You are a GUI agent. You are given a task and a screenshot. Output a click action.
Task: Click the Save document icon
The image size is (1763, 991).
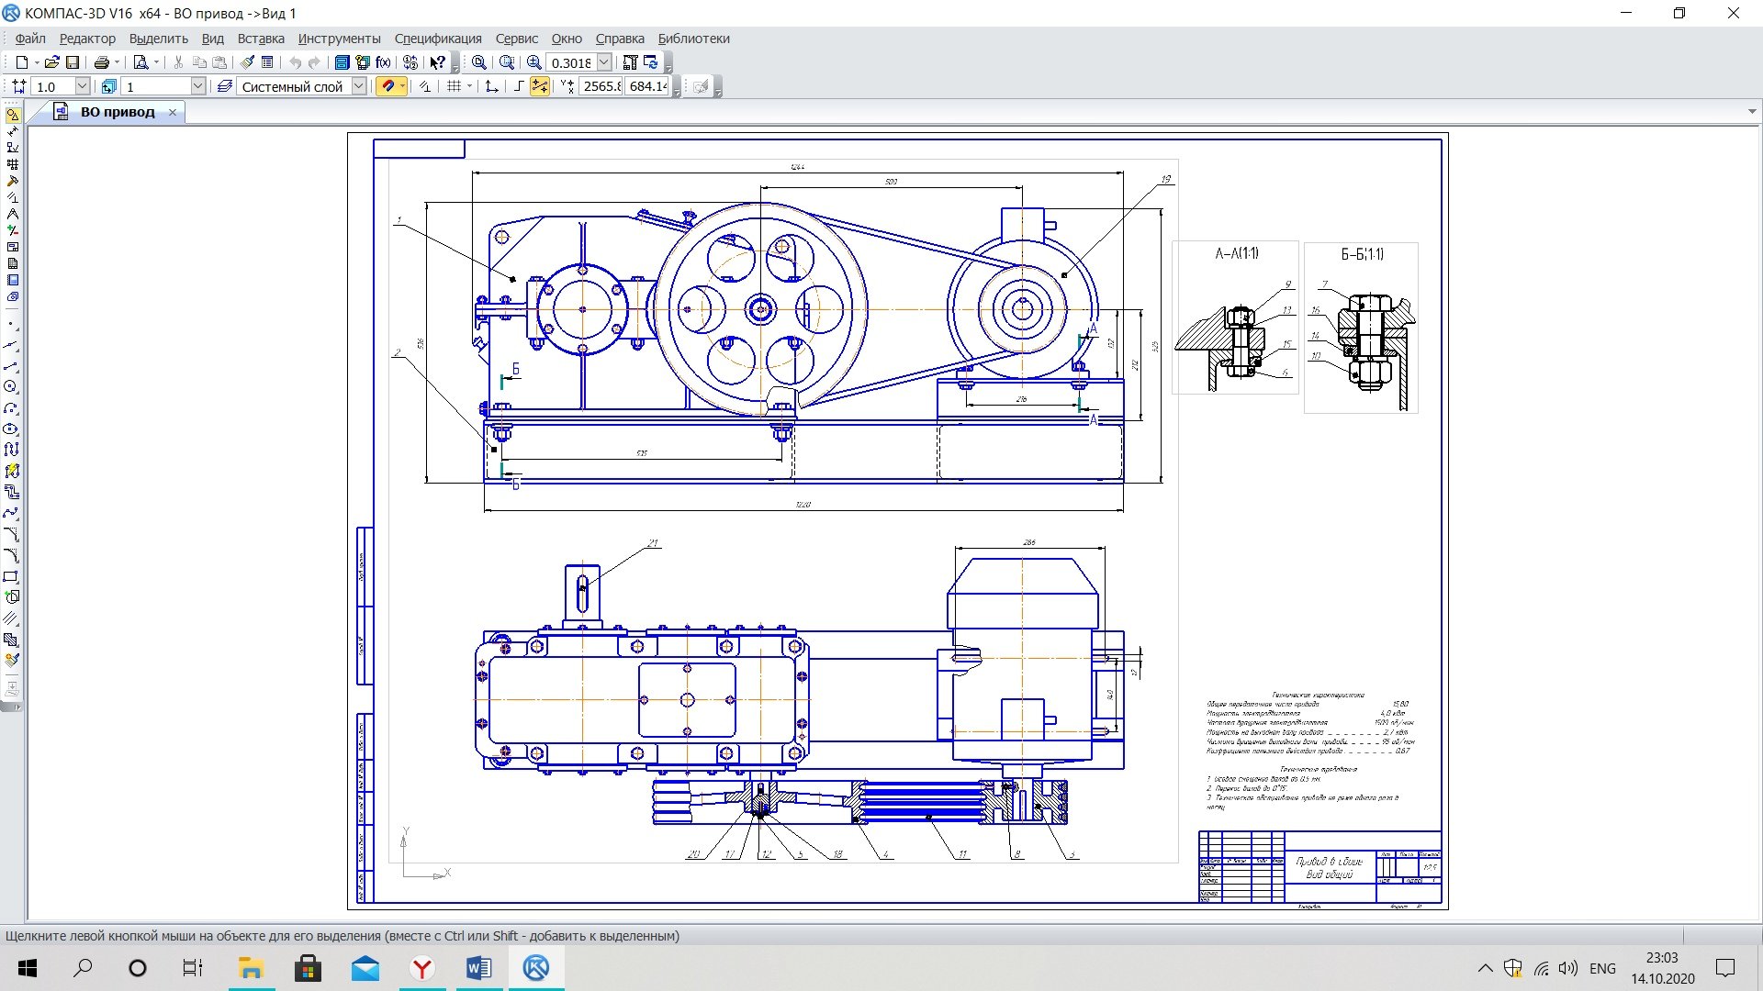(x=73, y=62)
